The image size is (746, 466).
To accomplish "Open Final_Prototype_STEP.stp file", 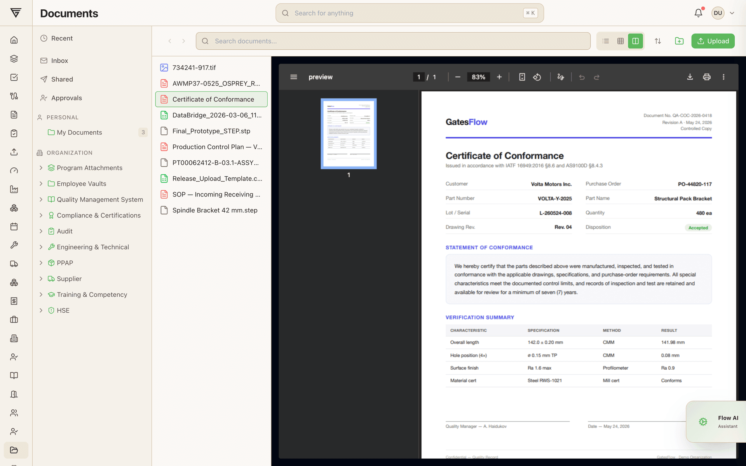I will (x=211, y=131).
